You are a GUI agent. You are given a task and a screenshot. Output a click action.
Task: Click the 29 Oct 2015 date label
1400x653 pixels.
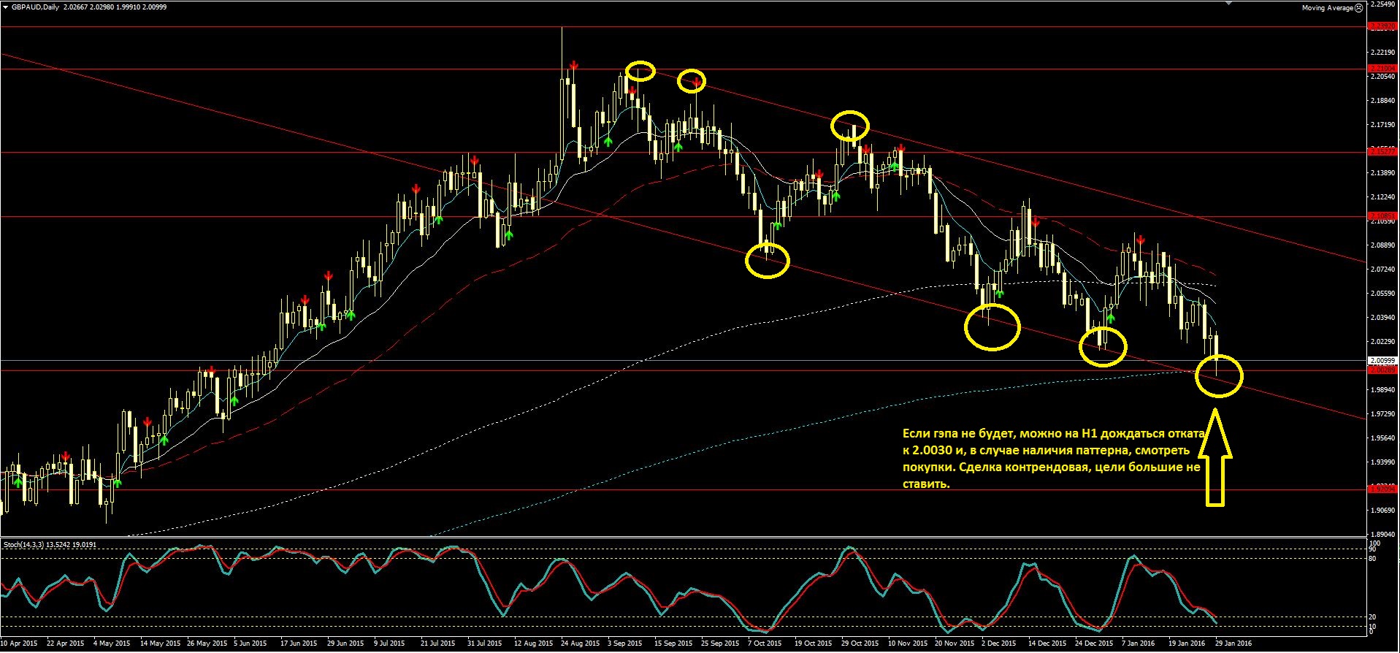[860, 644]
